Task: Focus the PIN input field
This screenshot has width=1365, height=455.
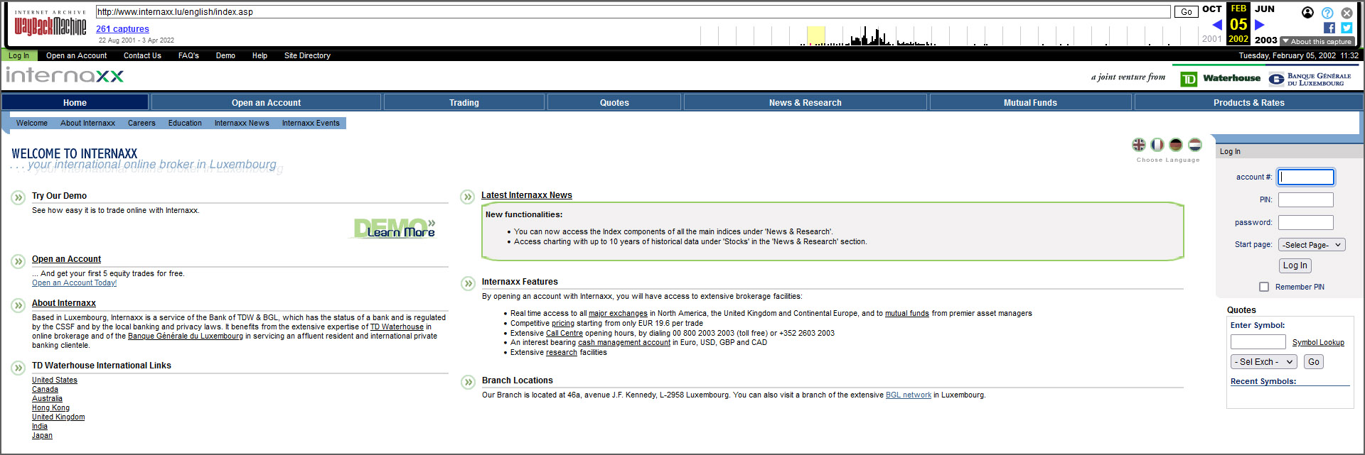Action: click(1306, 199)
